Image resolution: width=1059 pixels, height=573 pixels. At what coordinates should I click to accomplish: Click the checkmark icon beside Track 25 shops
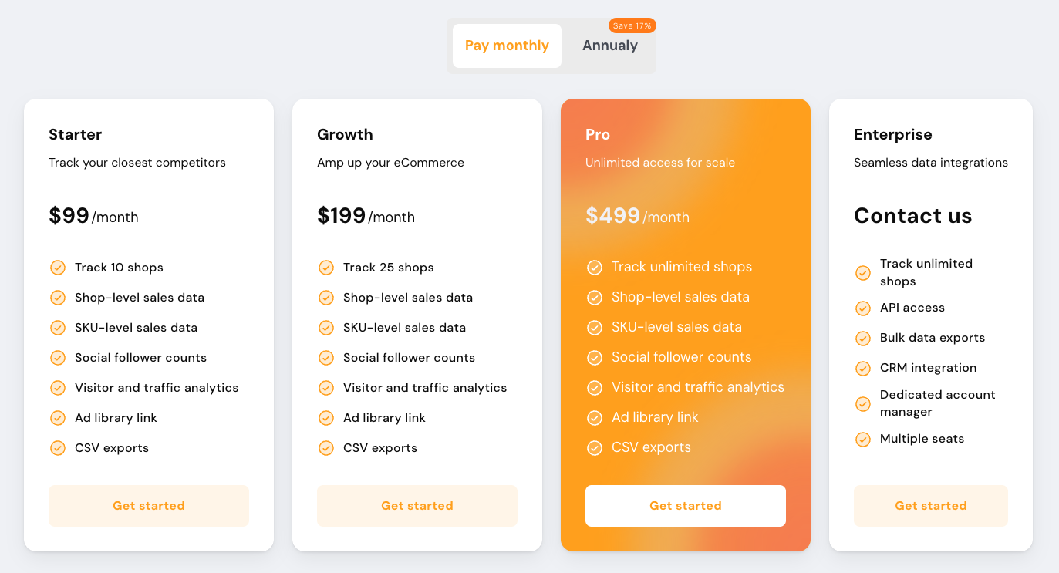pyautogui.click(x=326, y=268)
